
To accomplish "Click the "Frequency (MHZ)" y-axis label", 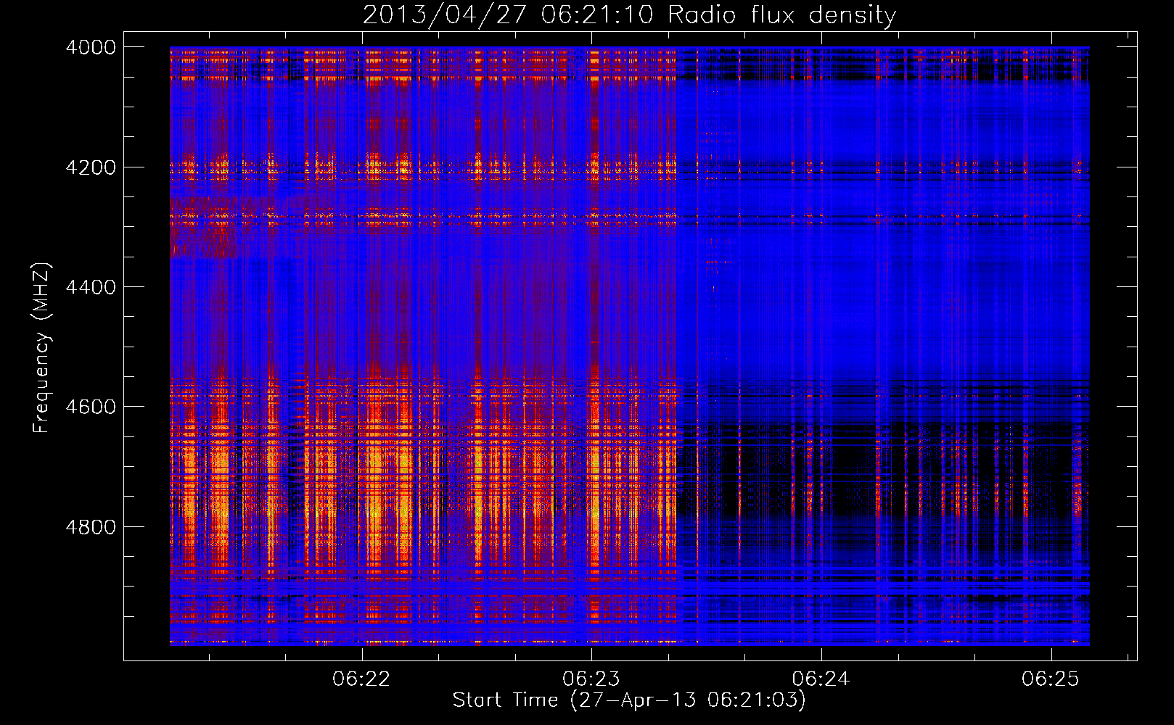I will [41, 348].
